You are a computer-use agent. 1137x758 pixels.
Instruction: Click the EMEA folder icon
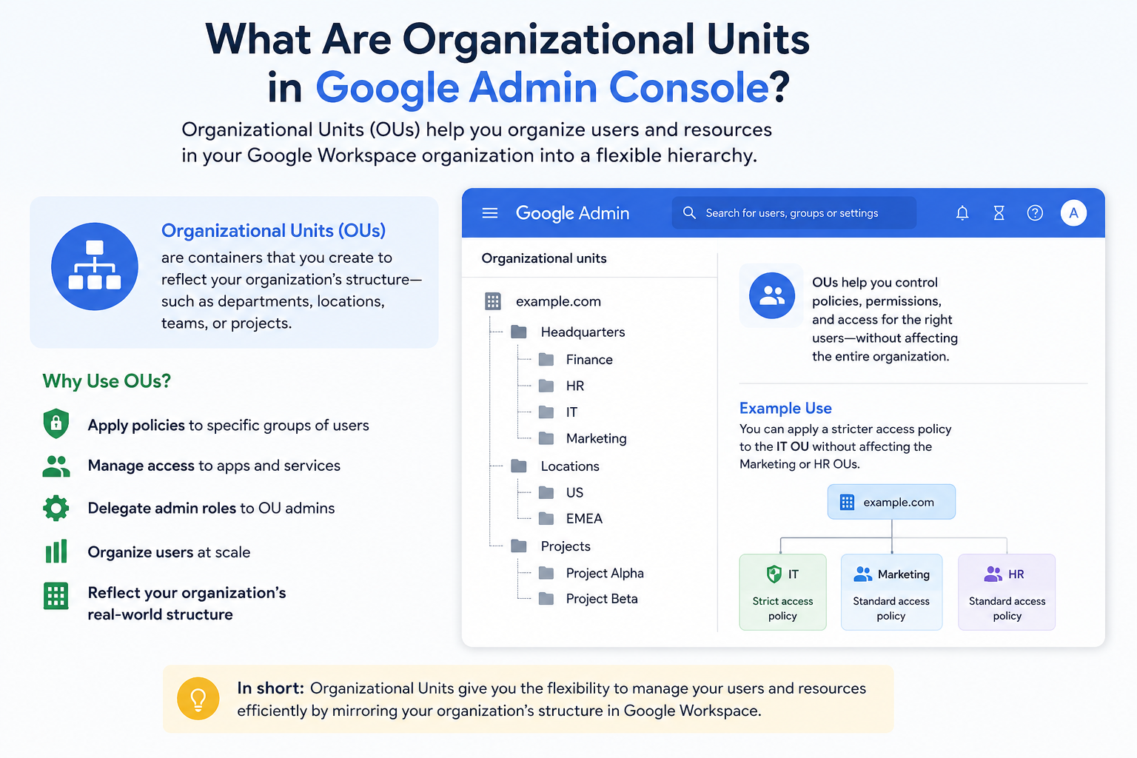click(x=546, y=518)
